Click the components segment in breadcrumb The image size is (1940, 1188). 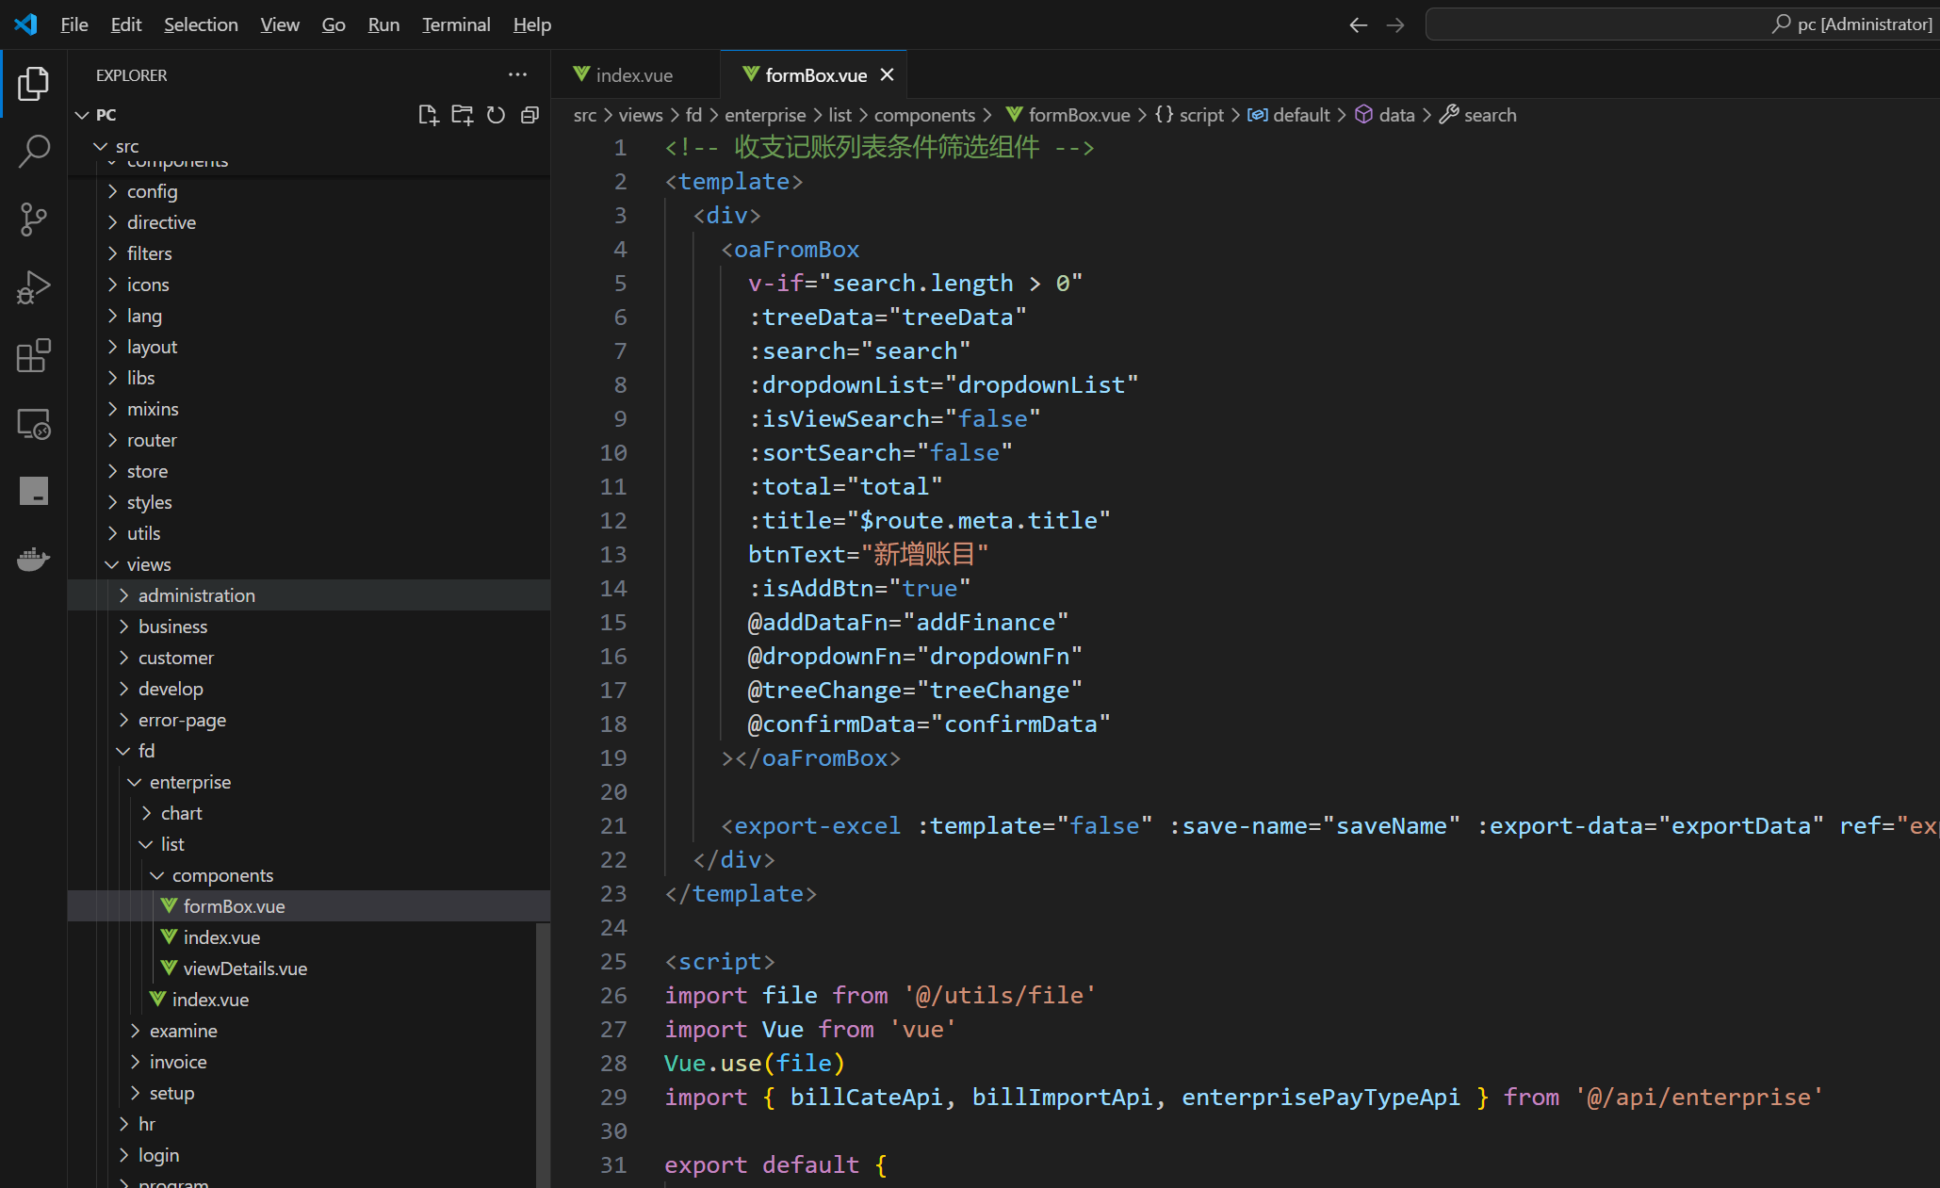(924, 115)
